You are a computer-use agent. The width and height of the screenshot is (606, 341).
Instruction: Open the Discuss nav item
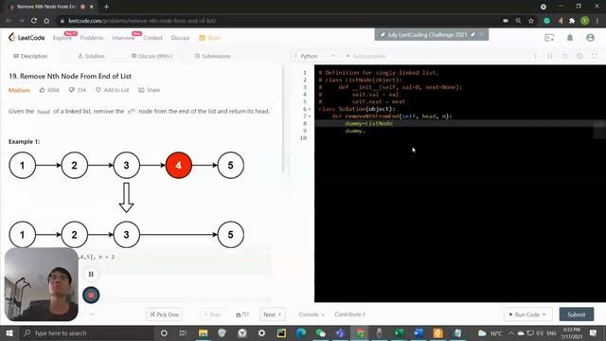181,38
